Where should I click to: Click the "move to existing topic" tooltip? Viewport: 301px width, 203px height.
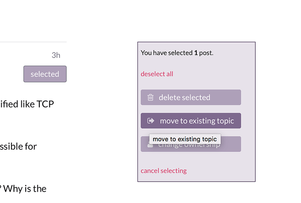(185, 139)
